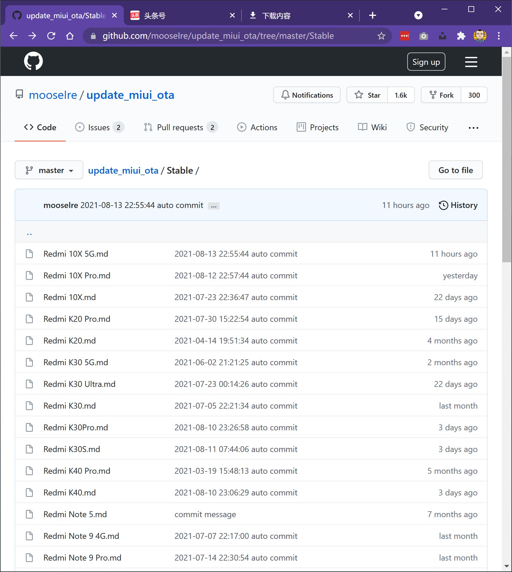The height and width of the screenshot is (572, 512).
Task: Open the browser screenshot extension icon
Action: (x=423, y=36)
